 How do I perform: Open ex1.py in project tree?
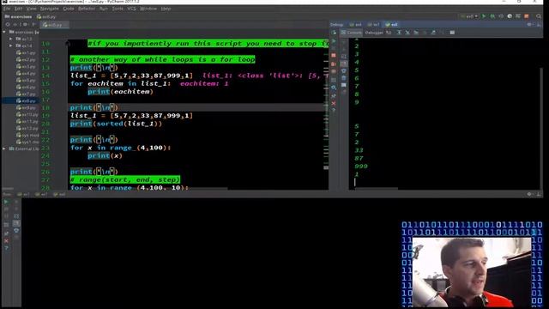click(26, 53)
